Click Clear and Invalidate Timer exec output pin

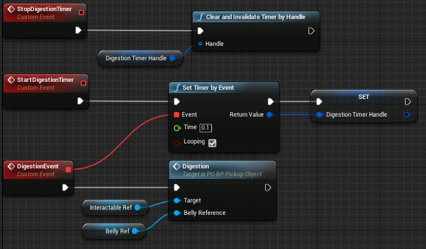(311, 31)
